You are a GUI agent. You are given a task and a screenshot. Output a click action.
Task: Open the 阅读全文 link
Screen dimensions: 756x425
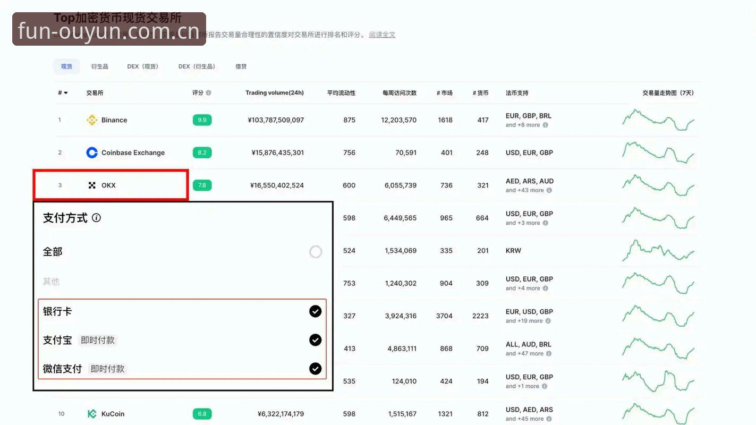382,35
